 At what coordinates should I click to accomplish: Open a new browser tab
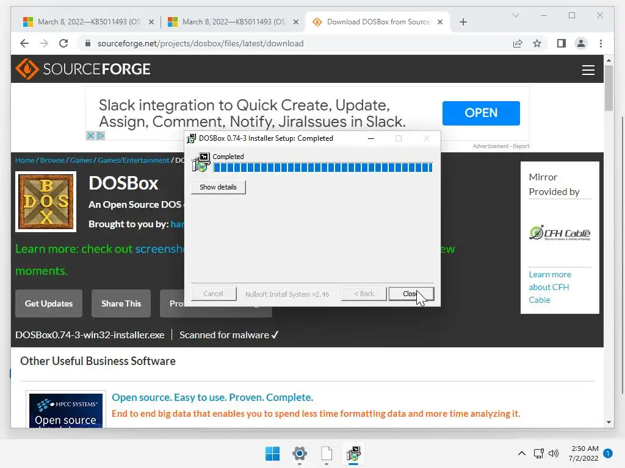[463, 22]
